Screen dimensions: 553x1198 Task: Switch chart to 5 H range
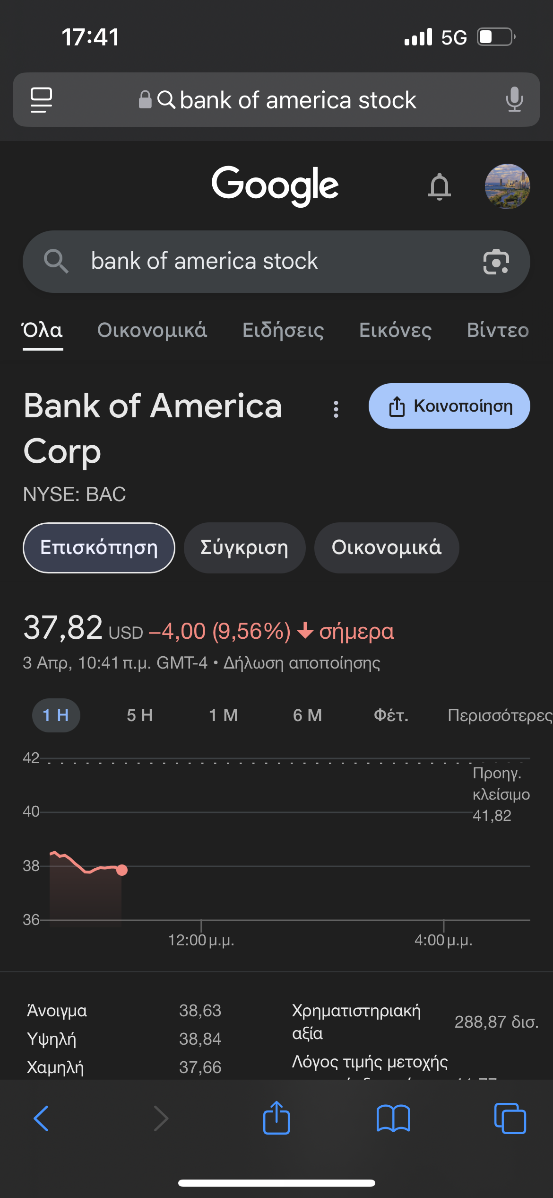click(x=139, y=715)
